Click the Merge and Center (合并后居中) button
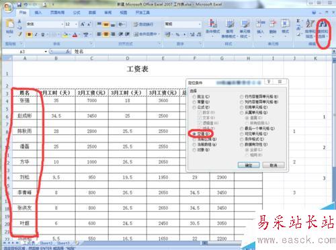Image resolution: width=336 pixels, height=250 pixels. pyautogui.click(x=145, y=34)
